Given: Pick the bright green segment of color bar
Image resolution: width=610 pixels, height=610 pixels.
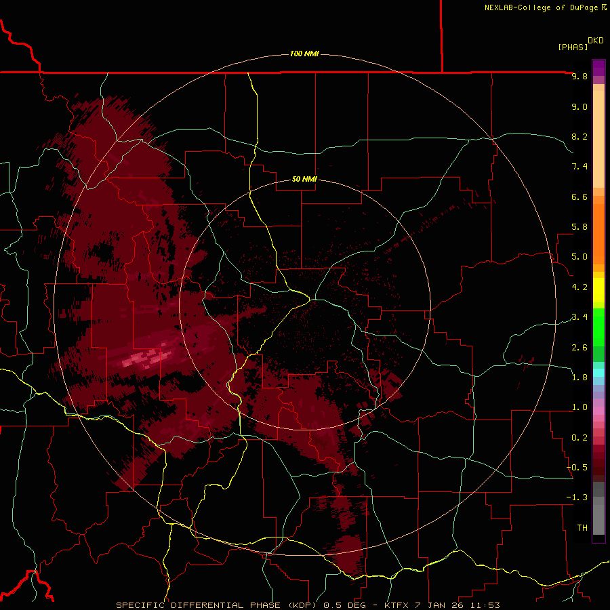Looking at the screenshot, I should click(598, 327).
